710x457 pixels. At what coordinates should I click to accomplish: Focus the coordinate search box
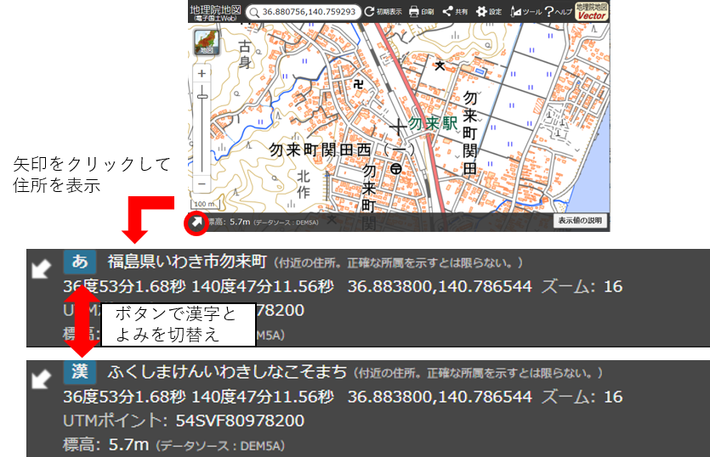(303, 12)
